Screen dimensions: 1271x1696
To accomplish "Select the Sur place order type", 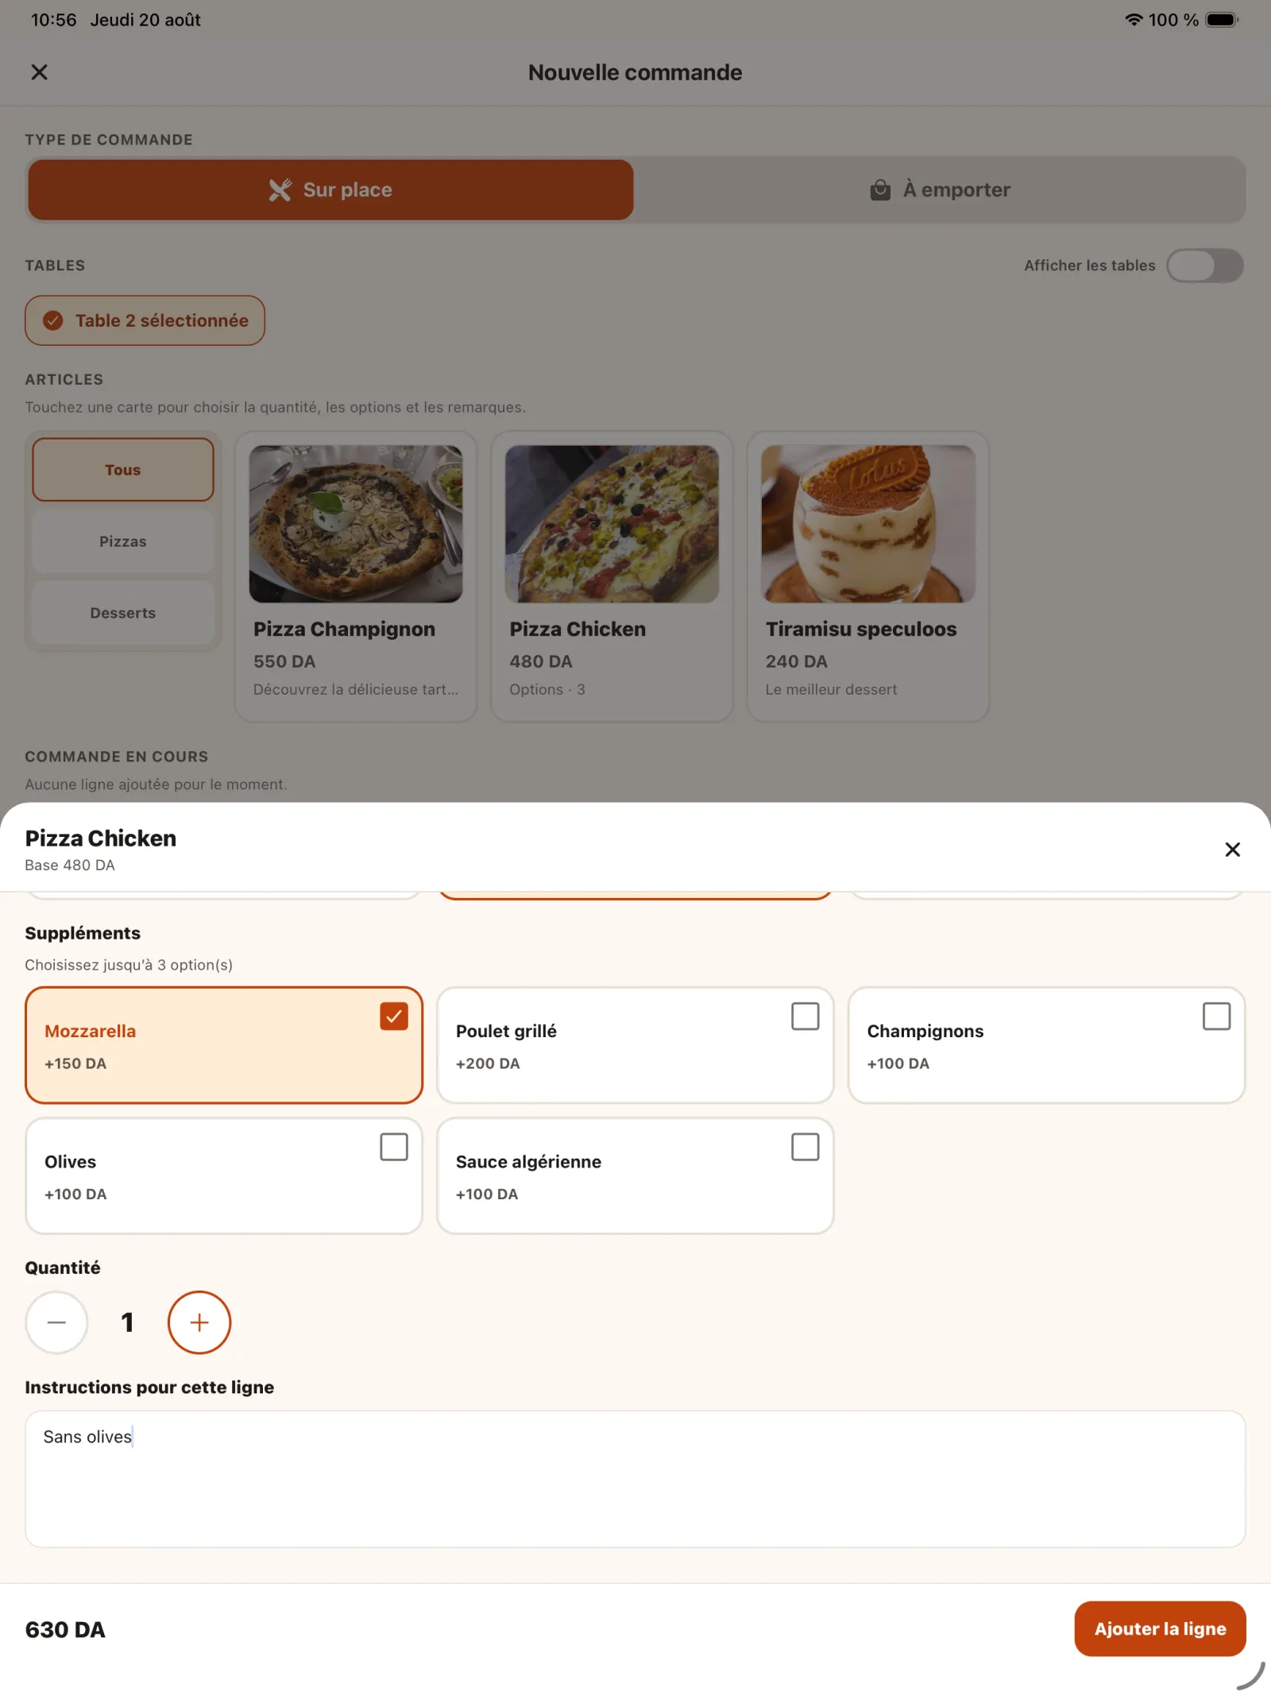I will pyautogui.click(x=330, y=190).
